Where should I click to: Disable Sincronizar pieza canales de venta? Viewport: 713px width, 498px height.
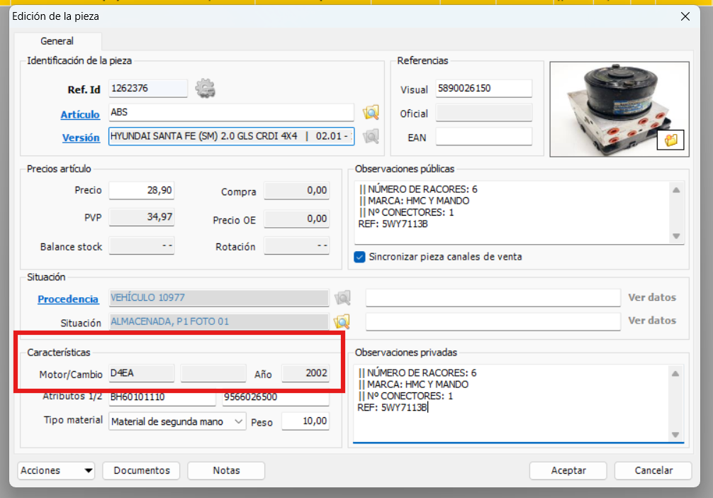[x=361, y=258]
